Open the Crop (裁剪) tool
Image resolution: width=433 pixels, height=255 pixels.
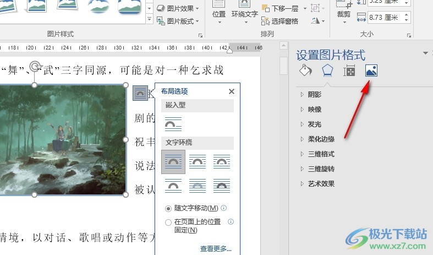pos(344,13)
